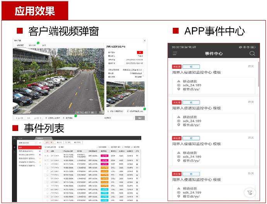Click the filter icon beside the event list dropdown
This screenshot has height=204, width=267.
39,143
